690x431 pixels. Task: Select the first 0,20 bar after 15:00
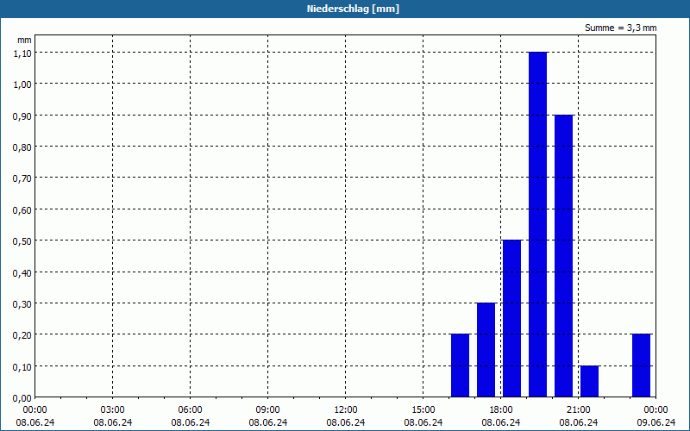point(461,365)
